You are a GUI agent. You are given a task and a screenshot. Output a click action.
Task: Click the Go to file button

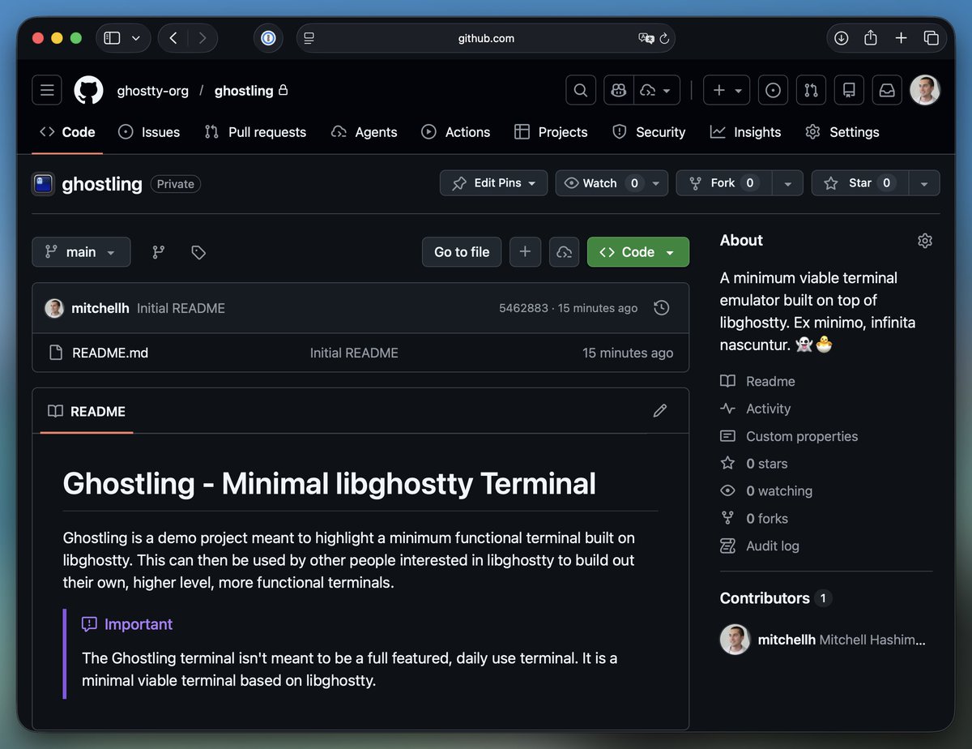pos(462,252)
